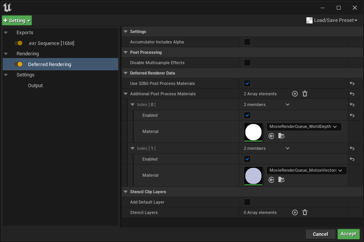
Task: Click Browse to MotionVectors material in Content Browser
Action: click(281, 180)
